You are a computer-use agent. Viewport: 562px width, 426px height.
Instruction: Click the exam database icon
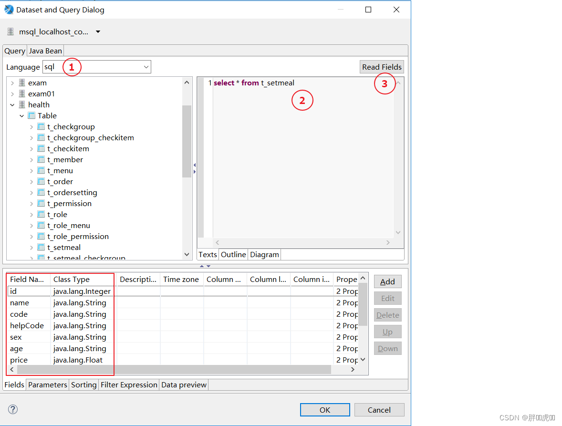(x=22, y=83)
